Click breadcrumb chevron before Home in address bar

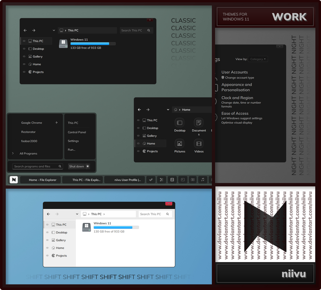click(x=180, y=110)
